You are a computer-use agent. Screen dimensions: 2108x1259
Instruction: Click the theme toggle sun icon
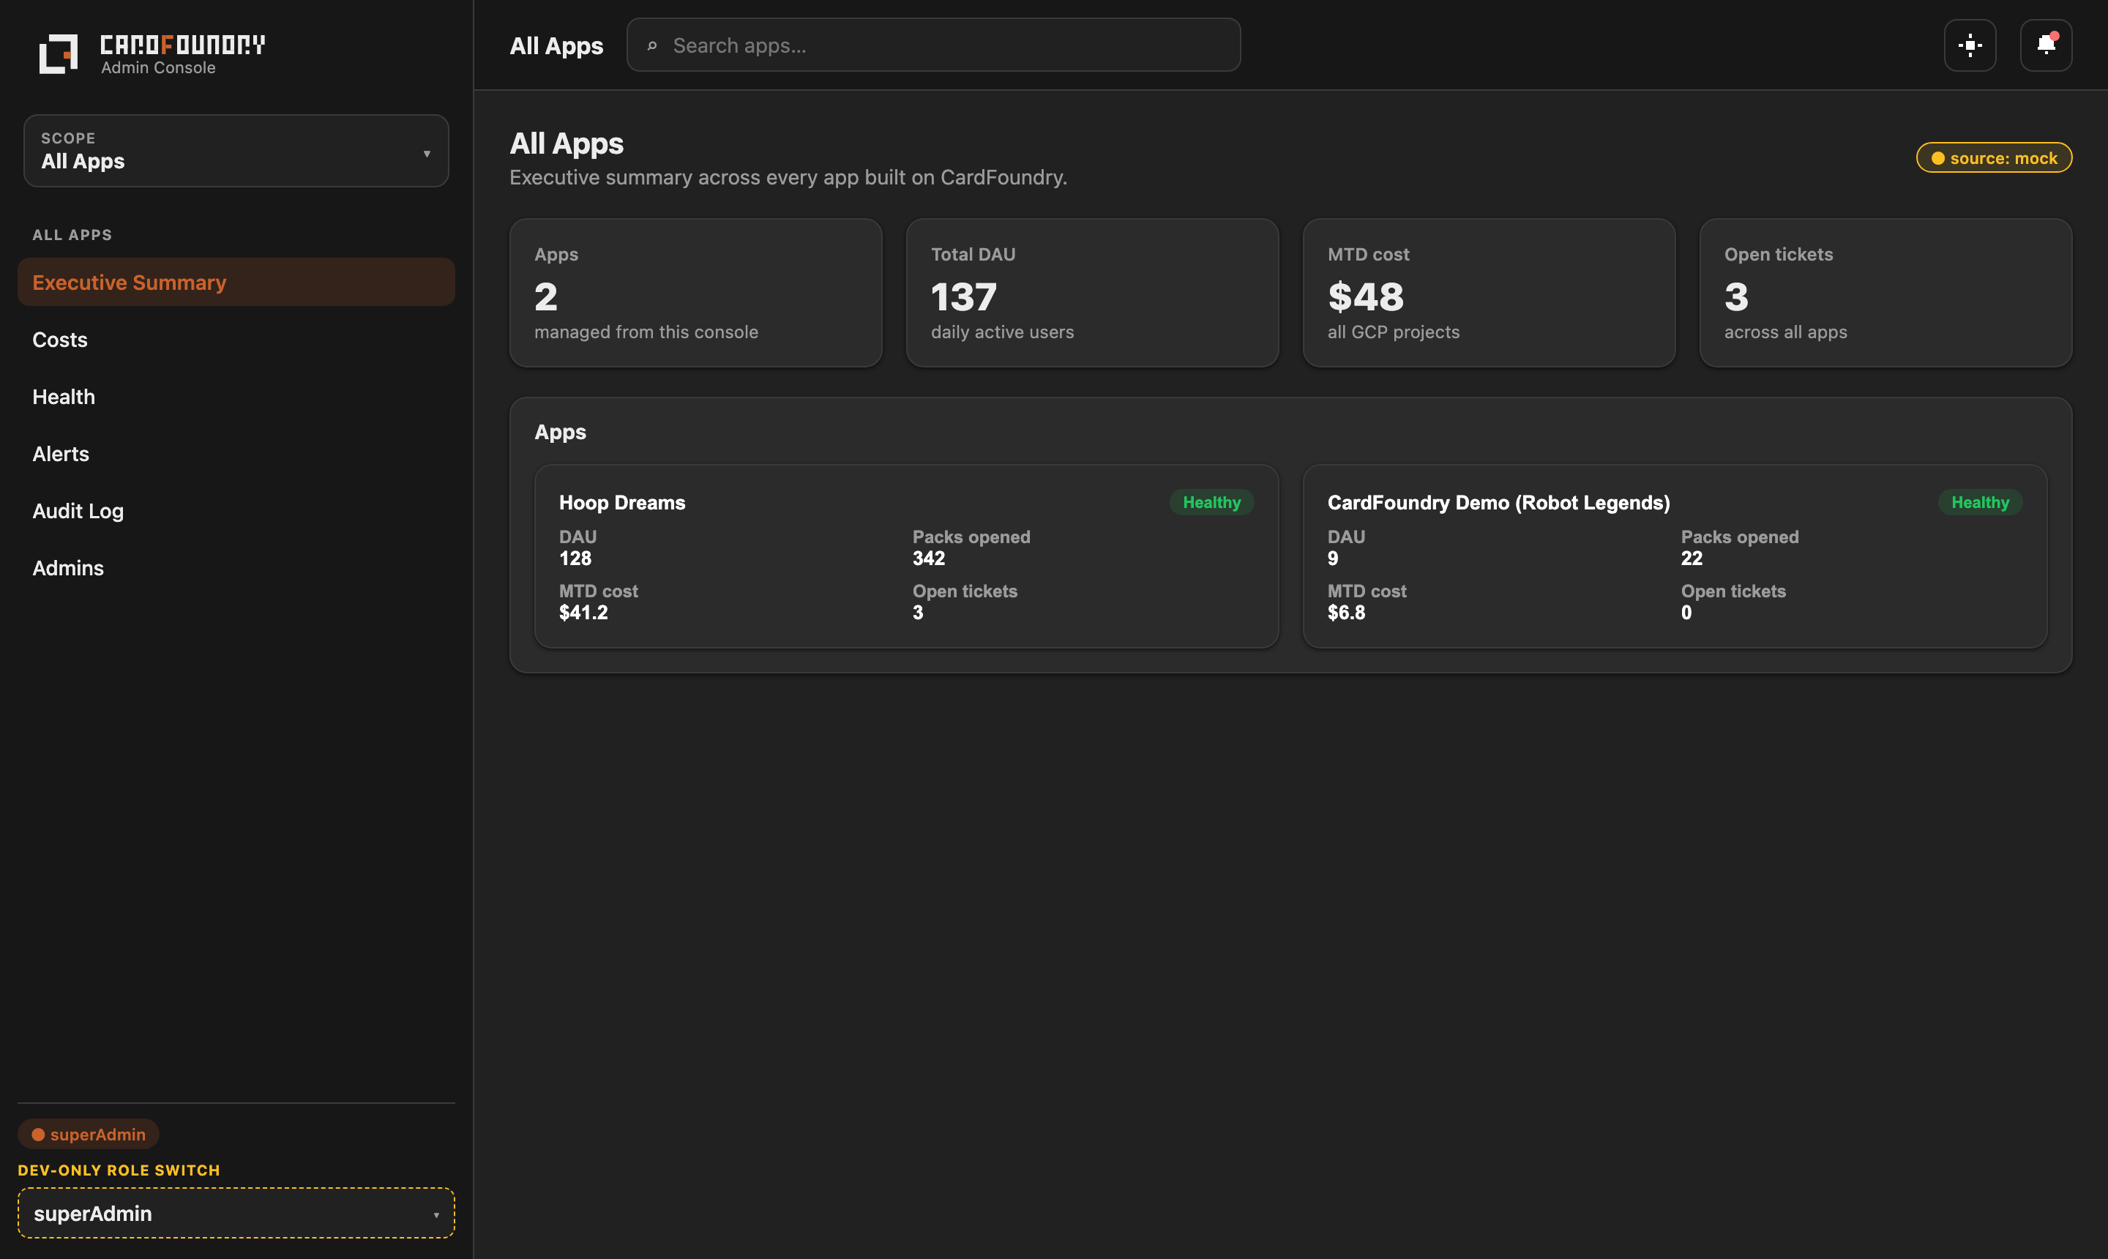coord(1970,45)
